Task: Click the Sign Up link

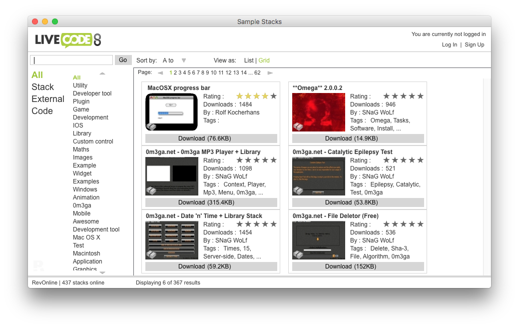Action: point(475,44)
